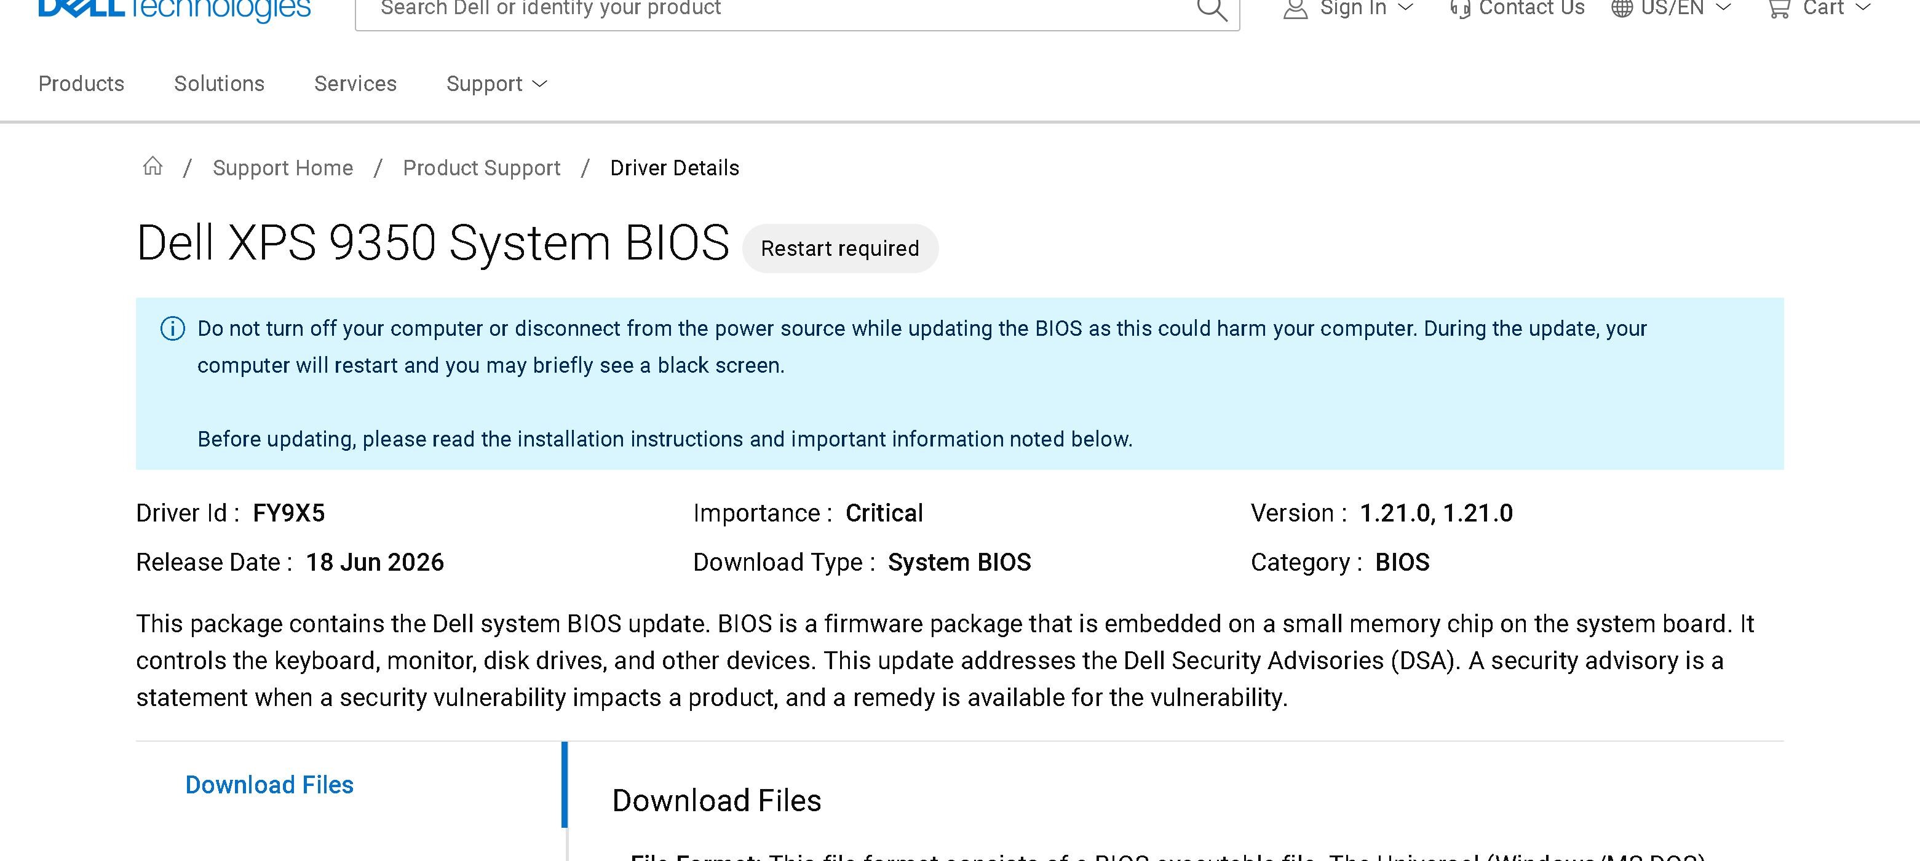Click the search magnifier icon
Viewport: 1920px width, 861px height.
point(1212,9)
